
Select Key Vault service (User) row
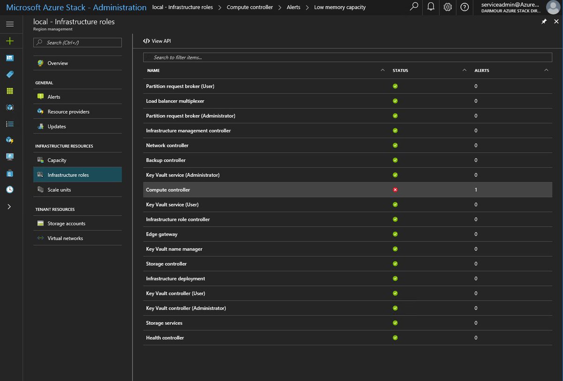pos(348,204)
